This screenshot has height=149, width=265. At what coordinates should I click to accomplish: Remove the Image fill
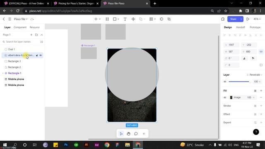pos(261,98)
